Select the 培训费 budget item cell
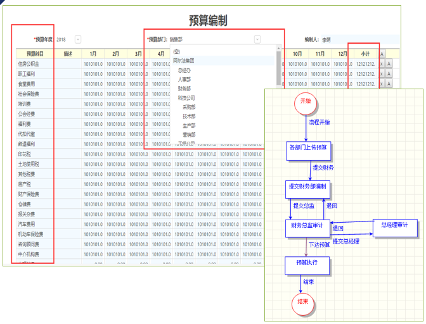 click(x=35, y=104)
